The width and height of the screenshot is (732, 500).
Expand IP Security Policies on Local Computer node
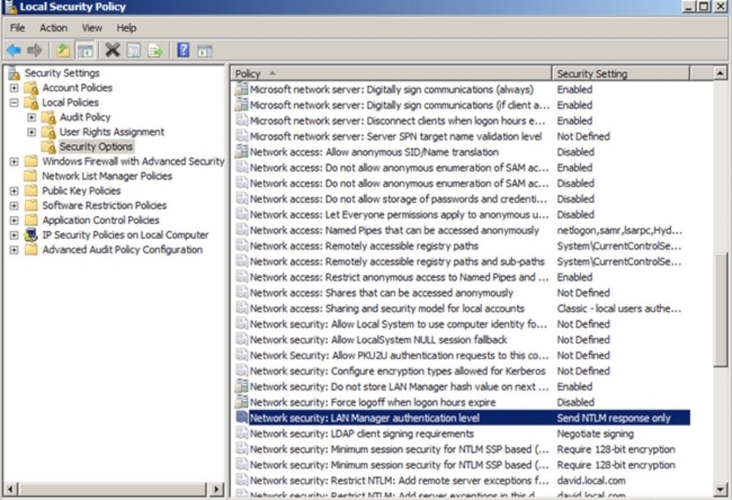[14, 235]
